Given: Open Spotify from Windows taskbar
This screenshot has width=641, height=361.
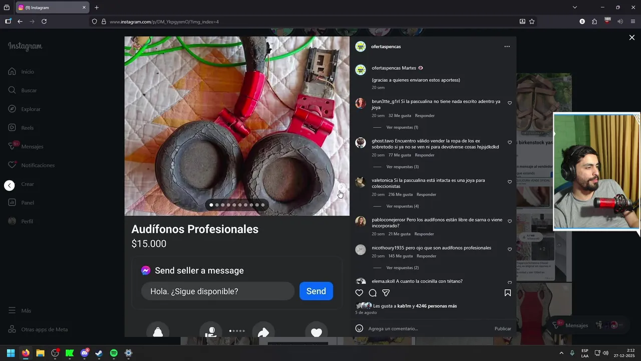Looking at the screenshot, I should [114, 353].
